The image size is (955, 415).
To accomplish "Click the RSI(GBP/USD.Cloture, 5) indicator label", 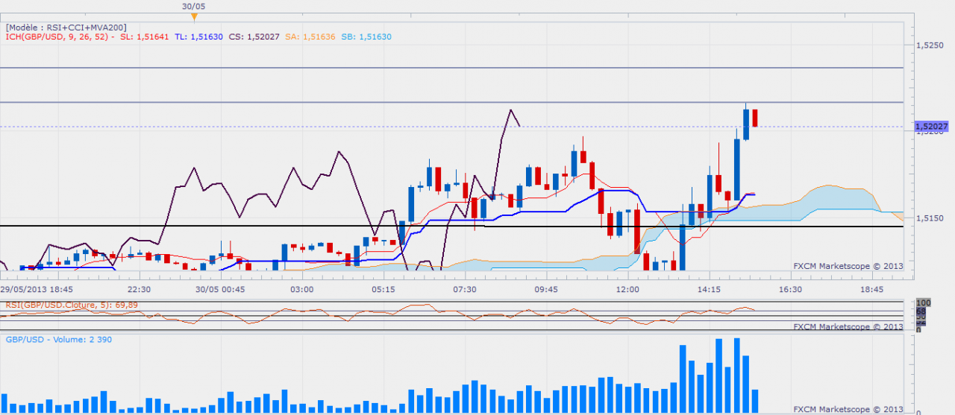I will click(61, 304).
